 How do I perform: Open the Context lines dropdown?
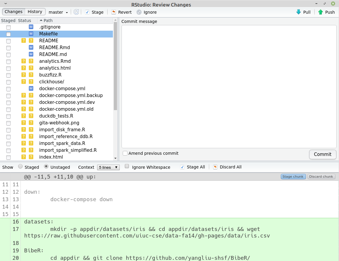(108, 167)
